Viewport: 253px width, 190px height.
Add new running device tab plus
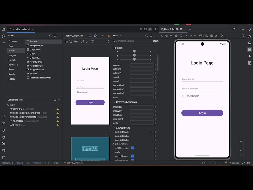click(190, 29)
